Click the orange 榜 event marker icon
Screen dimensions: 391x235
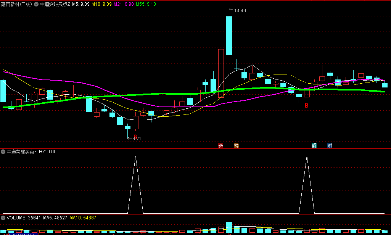[x=236, y=146]
